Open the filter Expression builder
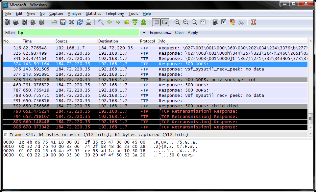 (160, 33)
